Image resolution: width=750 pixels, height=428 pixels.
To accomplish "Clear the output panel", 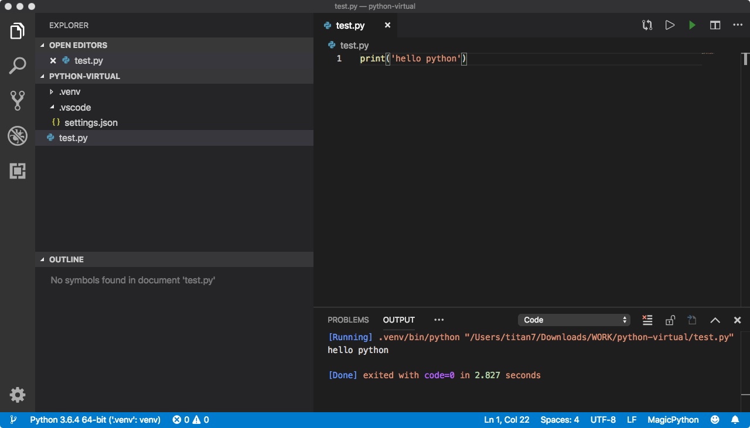I will coord(647,320).
